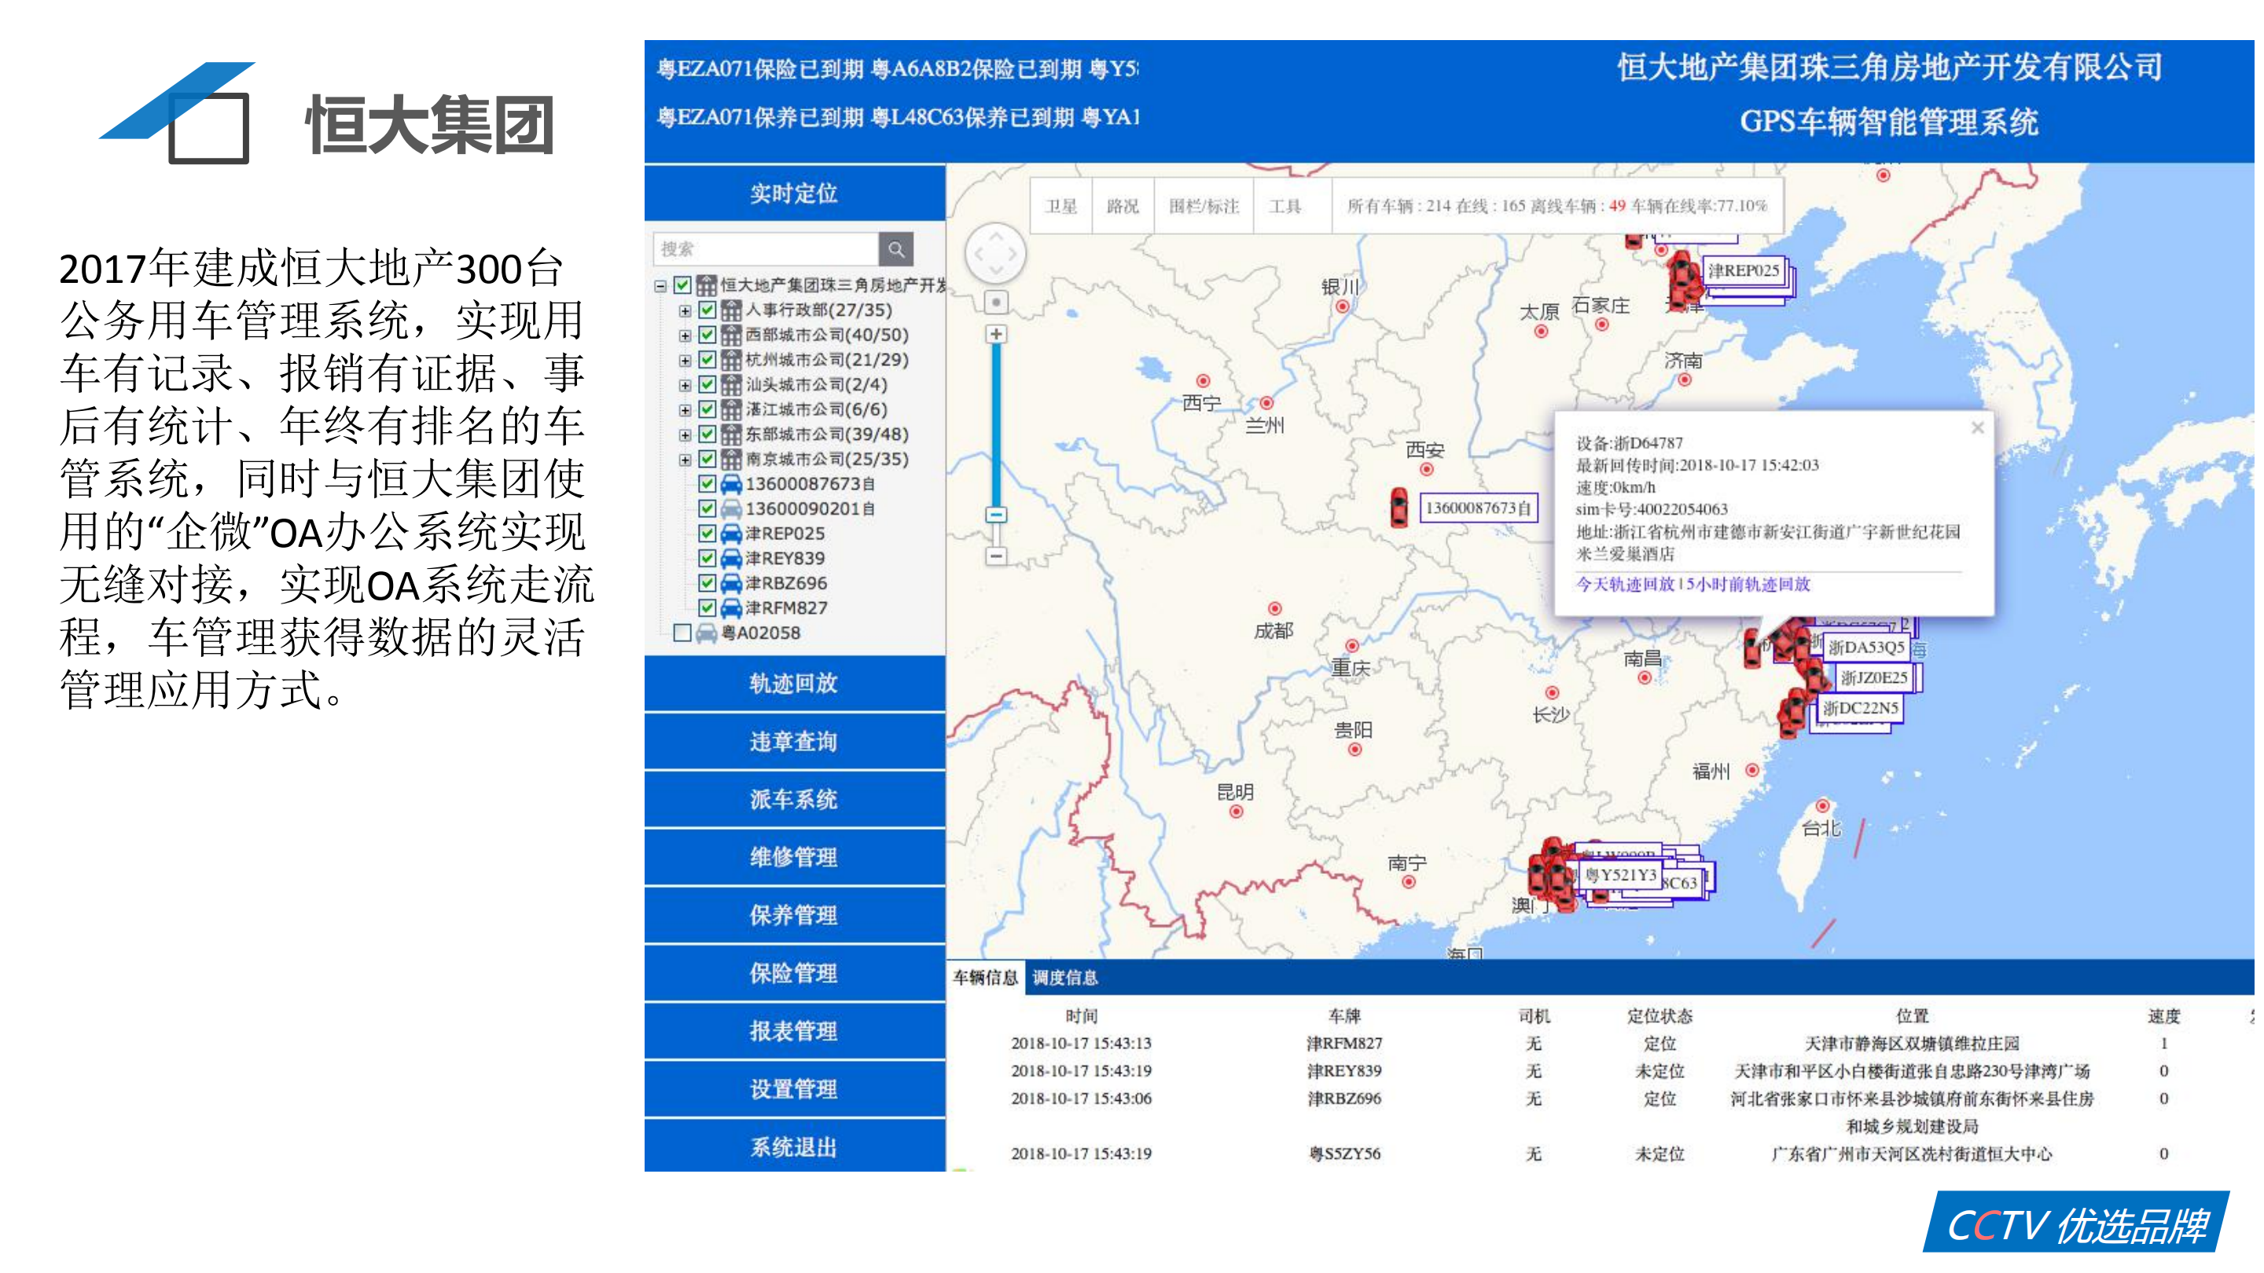Screen dimensions: 2264x1273
Task: Click the 津REP025 vehicle label on map
Action: pyautogui.click(x=1744, y=270)
